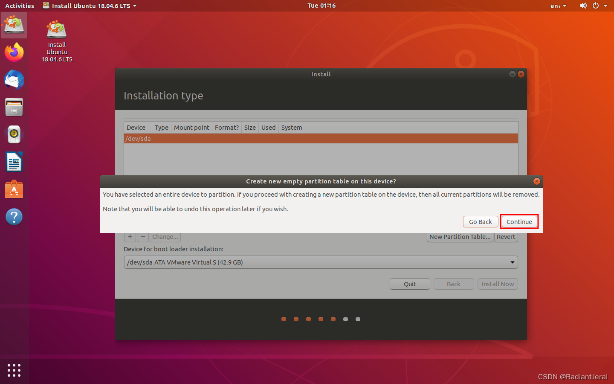This screenshot has width=614, height=384.
Task: Open the Activities overview
Action: 20,6
